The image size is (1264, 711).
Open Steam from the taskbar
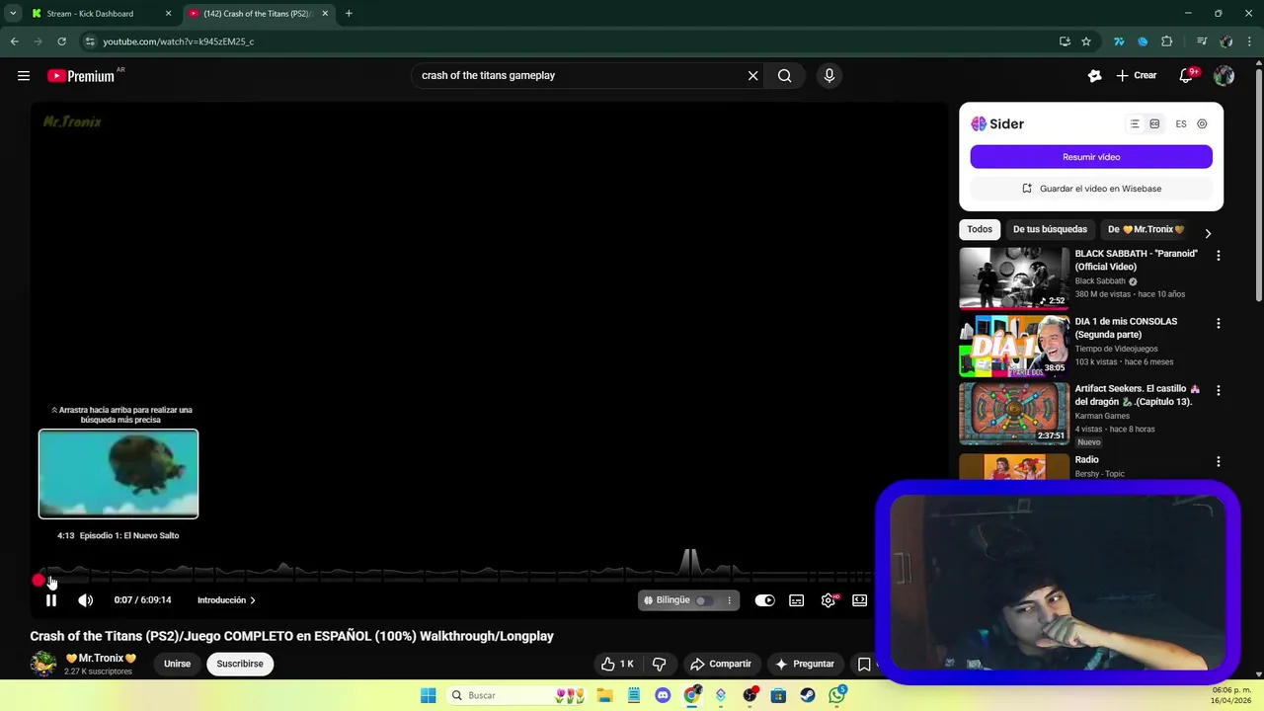pyautogui.click(x=808, y=695)
